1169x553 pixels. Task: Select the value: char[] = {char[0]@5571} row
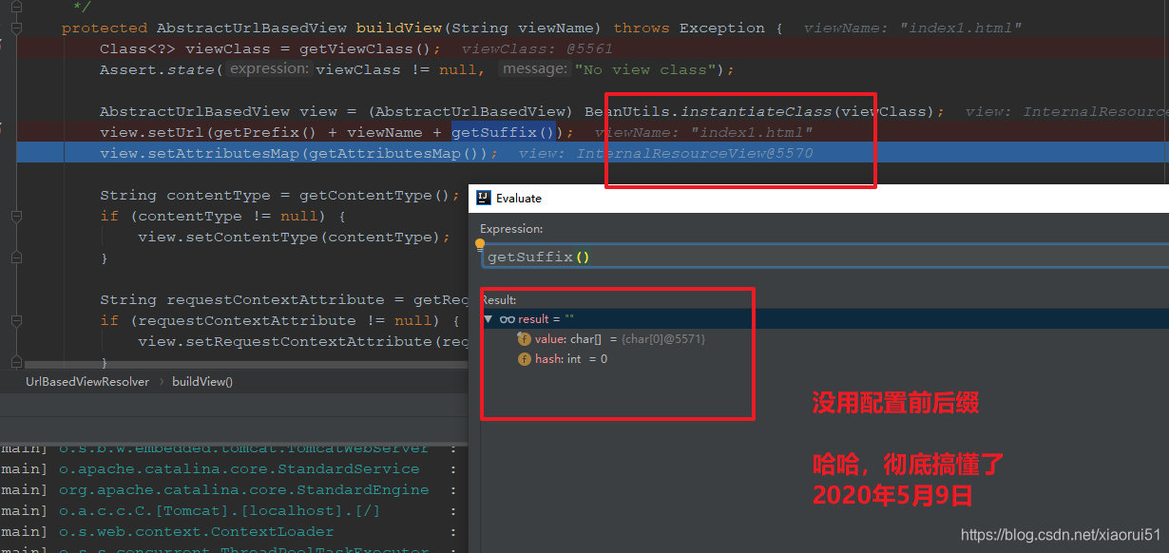(x=825, y=339)
